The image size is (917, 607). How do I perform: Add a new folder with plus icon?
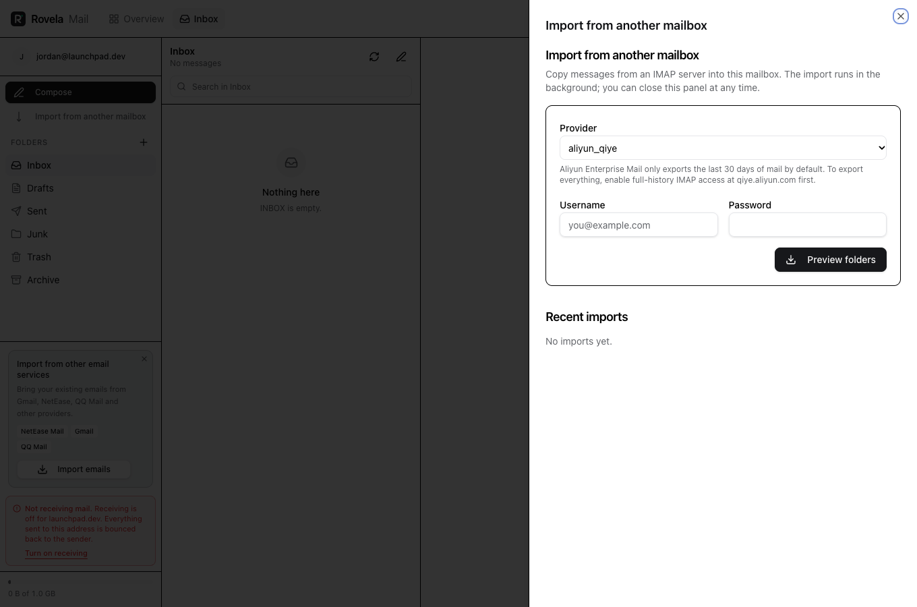[x=143, y=142]
